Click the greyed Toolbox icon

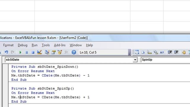click(66, 52)
